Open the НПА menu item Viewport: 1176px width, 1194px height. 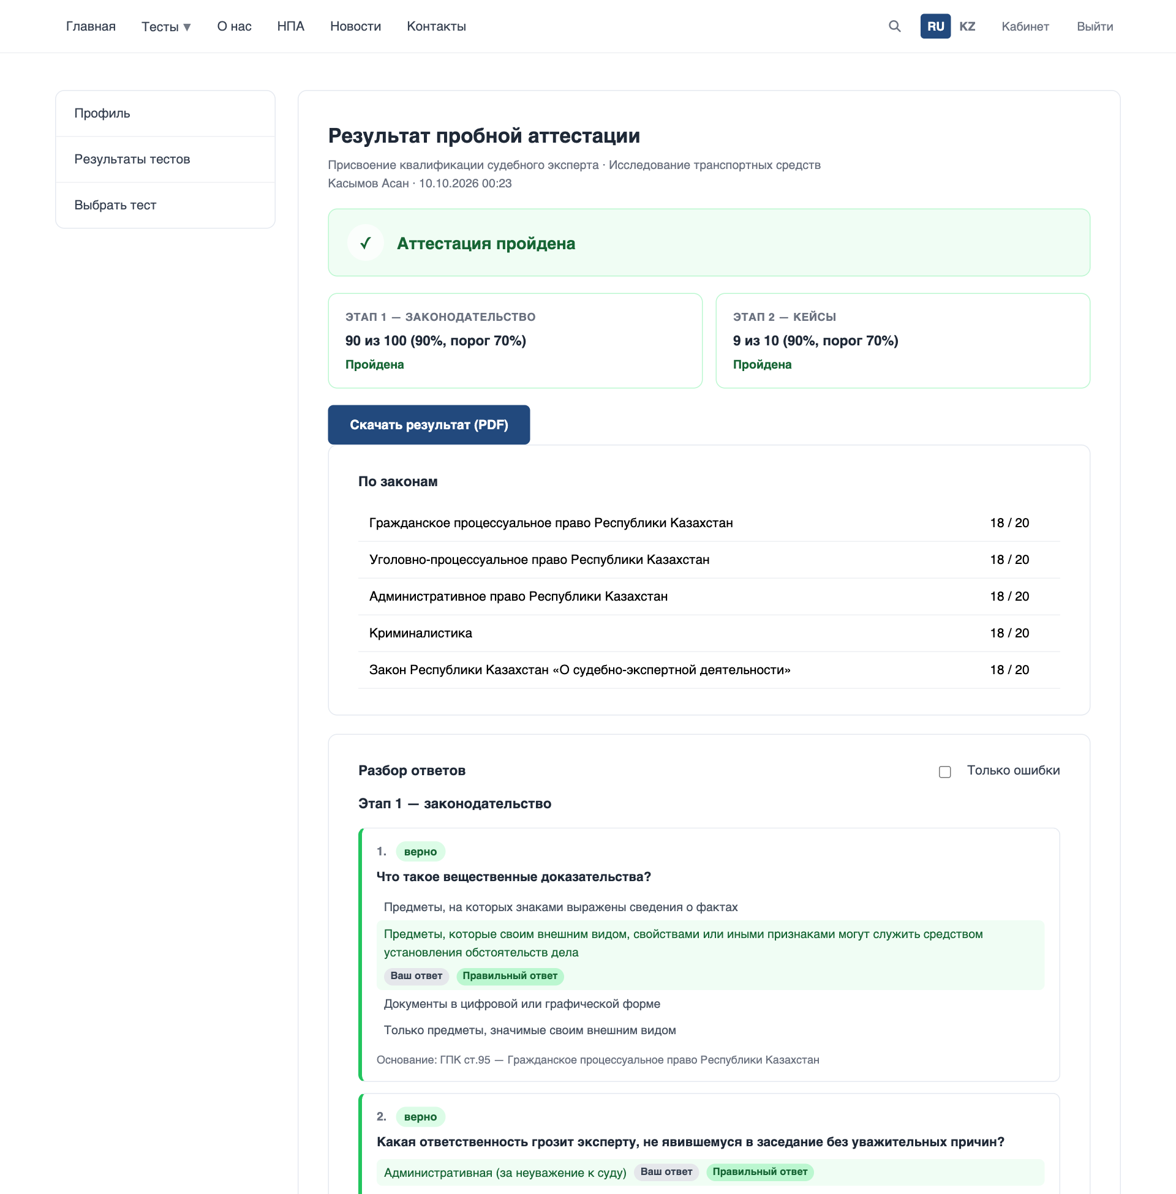[290, 26]
